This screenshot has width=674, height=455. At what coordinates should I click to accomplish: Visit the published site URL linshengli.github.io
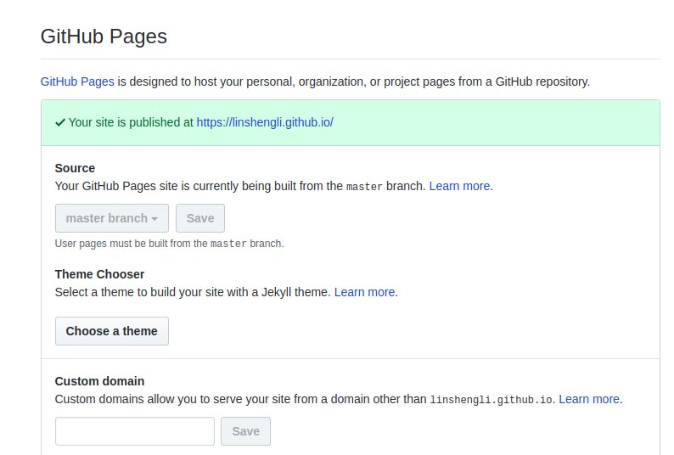click(265, 122)
